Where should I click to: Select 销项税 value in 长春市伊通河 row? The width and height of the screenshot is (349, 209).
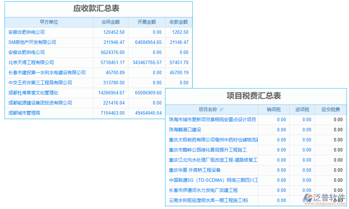tap(282, 190)
